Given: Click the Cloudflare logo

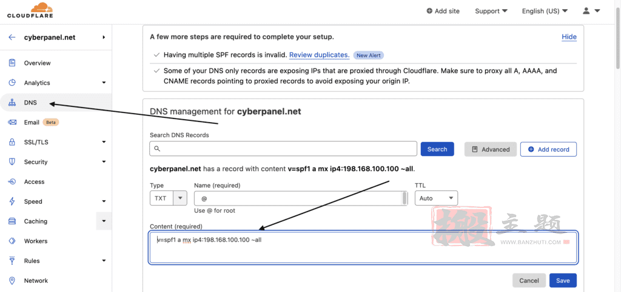Looking at the screenshot, I should coord(30,10).
